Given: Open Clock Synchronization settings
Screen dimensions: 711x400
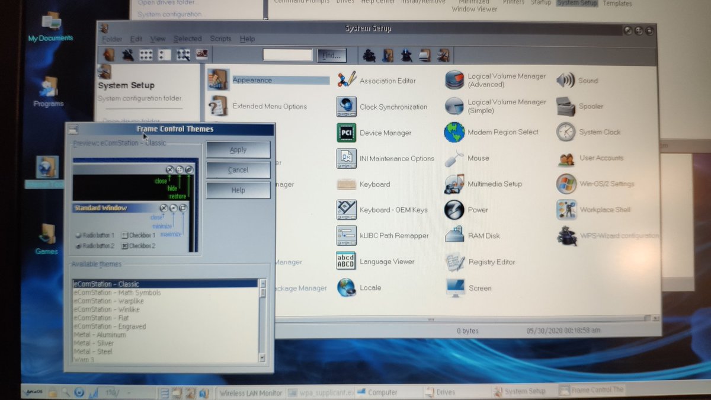Looking at the screenshot, I should click(347, 107).
